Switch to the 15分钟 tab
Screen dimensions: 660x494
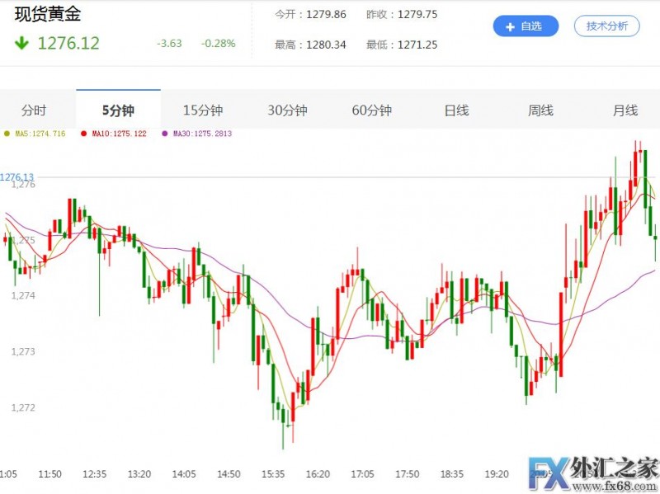tap(203, 111)
